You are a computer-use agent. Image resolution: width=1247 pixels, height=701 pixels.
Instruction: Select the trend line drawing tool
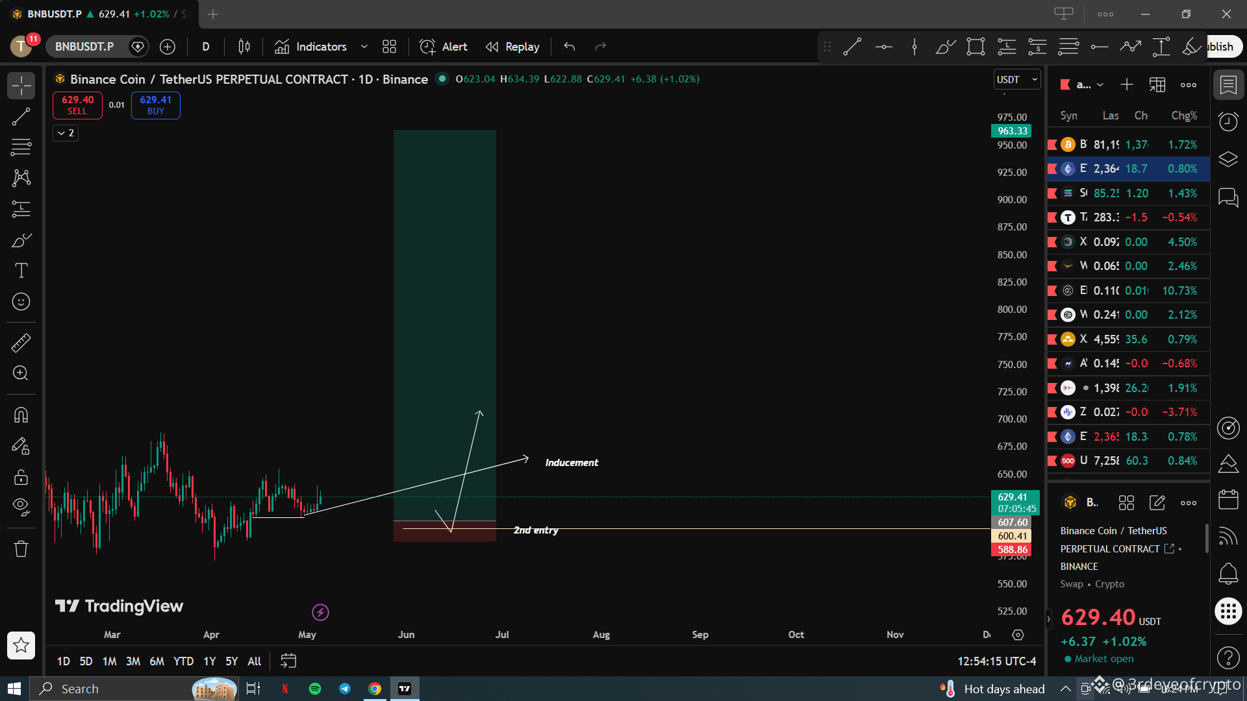(x=21, y=116)
